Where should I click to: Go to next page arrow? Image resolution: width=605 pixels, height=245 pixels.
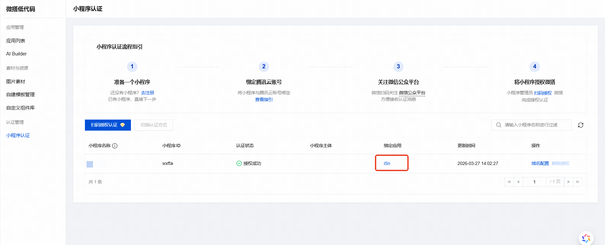click(x=569, y=182)
